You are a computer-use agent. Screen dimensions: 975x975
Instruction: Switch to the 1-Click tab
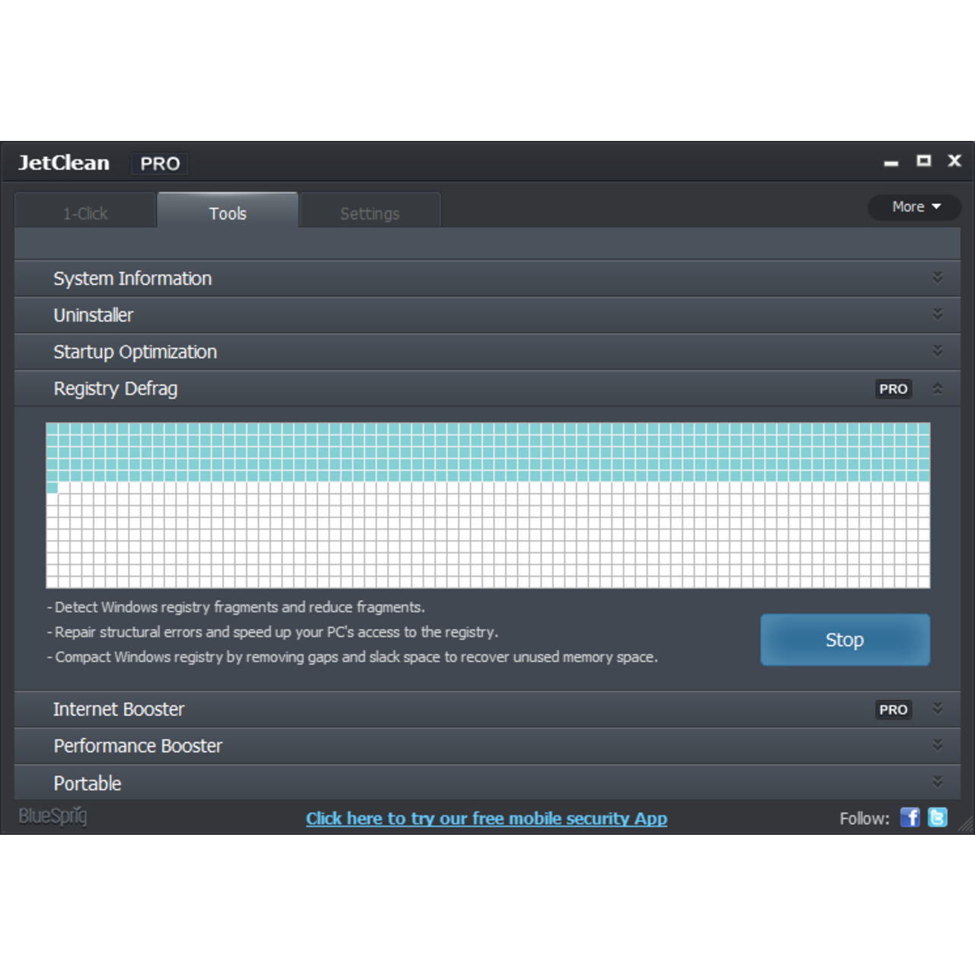pyautogui.click(x=85, y=213)
